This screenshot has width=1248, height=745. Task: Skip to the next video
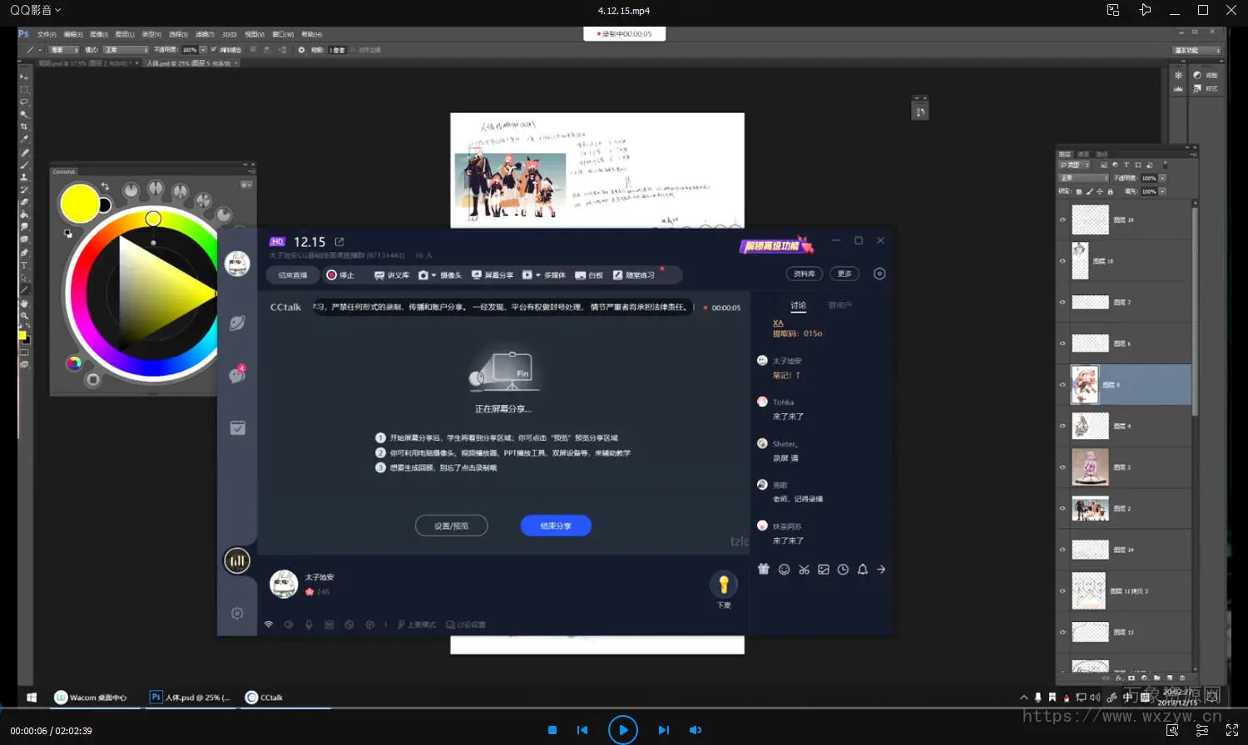pyautogui.click(x=663, y=730)
